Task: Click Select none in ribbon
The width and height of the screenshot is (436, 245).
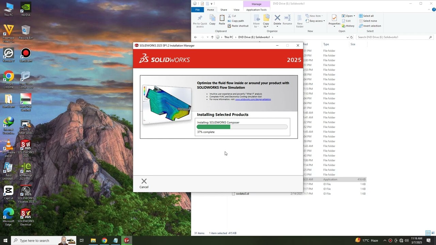Action: (x=368, y=21)
